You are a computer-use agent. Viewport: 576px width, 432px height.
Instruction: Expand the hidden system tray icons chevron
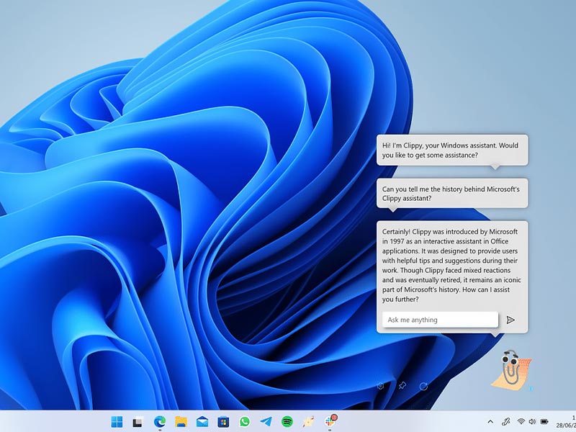[x=490, y=422]
